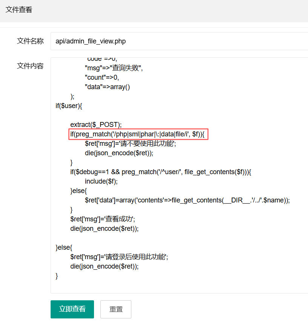Focus the 文件名称 input field

[179, 41]
